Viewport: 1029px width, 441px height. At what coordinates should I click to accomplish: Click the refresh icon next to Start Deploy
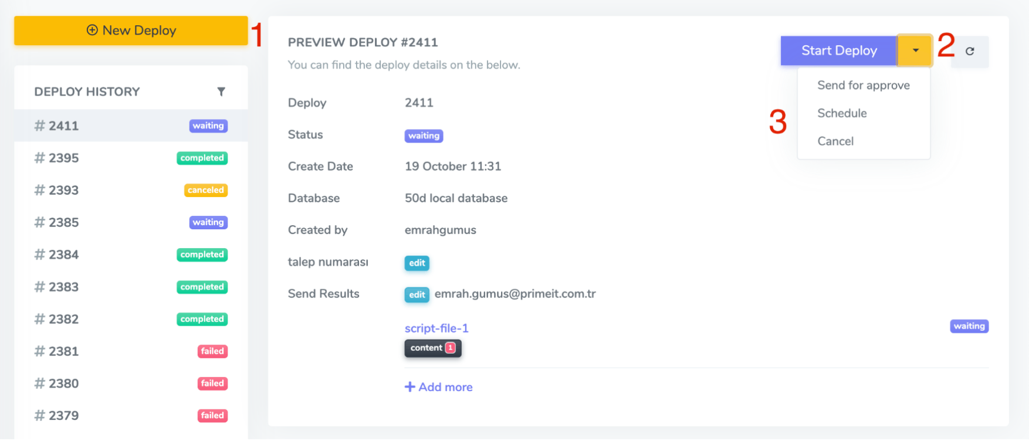pos(970,52)
